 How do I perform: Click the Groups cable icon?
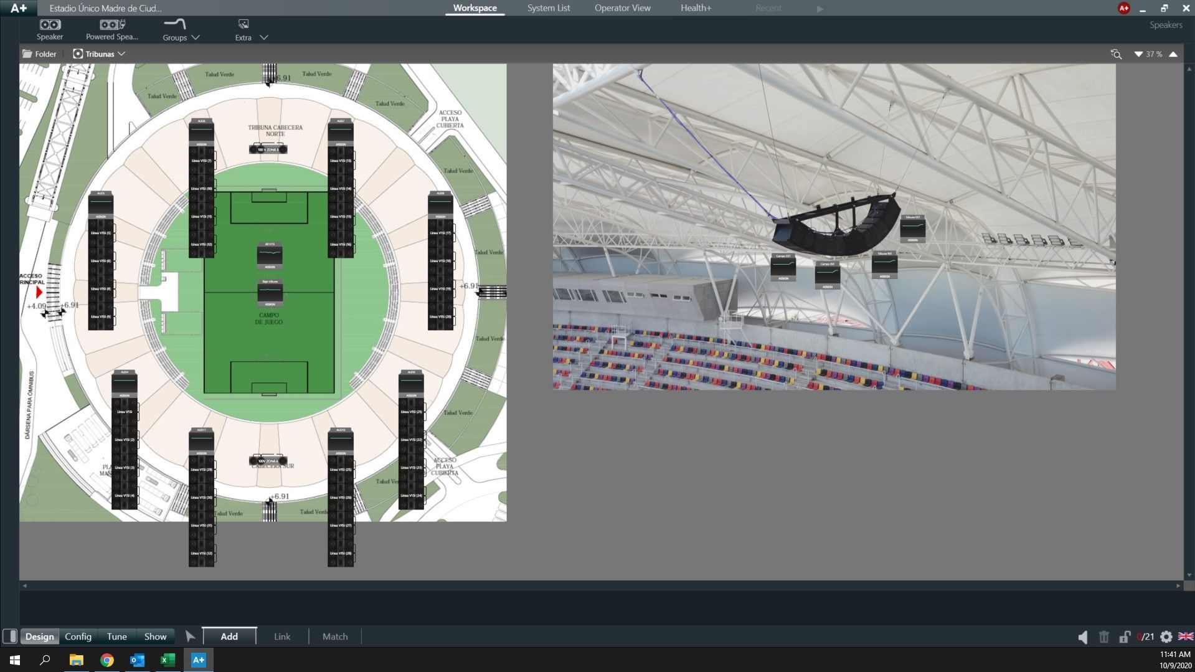[x=175, y=24]
